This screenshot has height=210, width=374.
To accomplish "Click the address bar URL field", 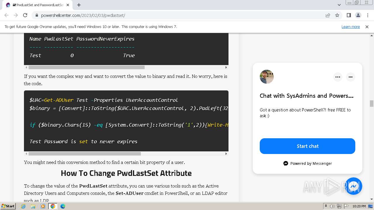I will pos(175,15).
